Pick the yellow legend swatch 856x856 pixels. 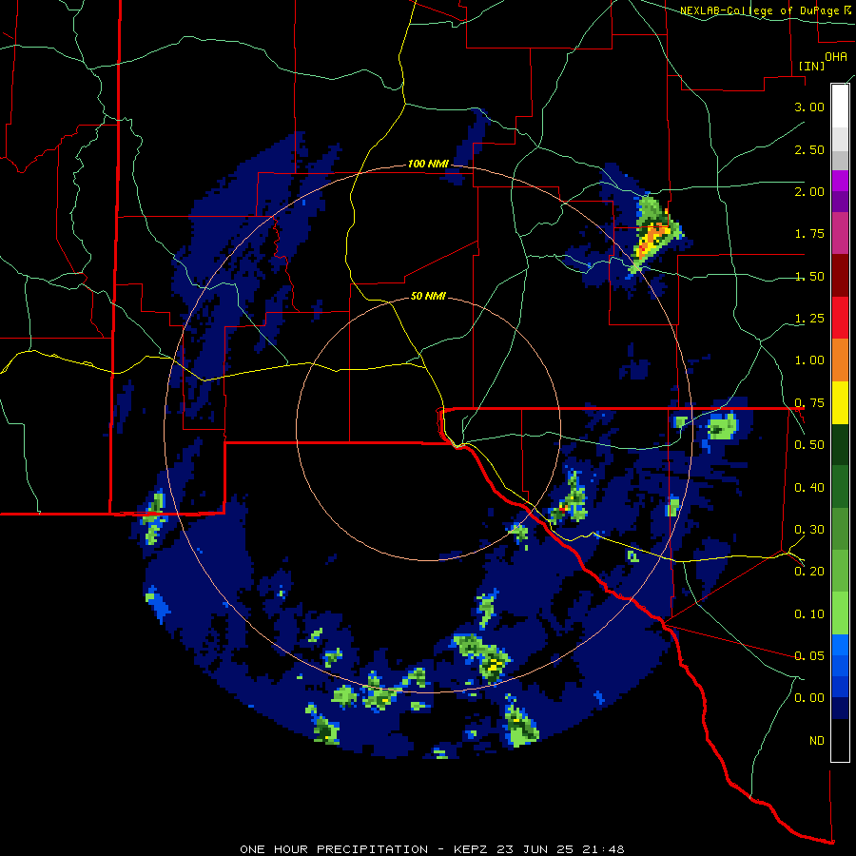pos(840,402)
